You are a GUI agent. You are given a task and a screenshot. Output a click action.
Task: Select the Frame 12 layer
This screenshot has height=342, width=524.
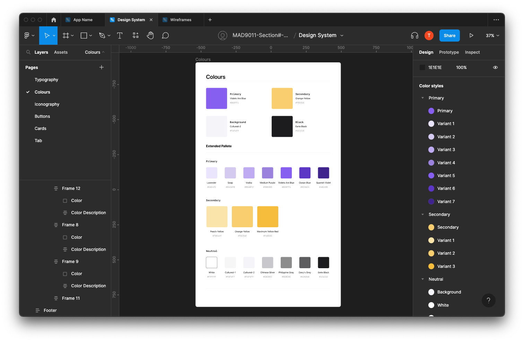pos(71,188)
